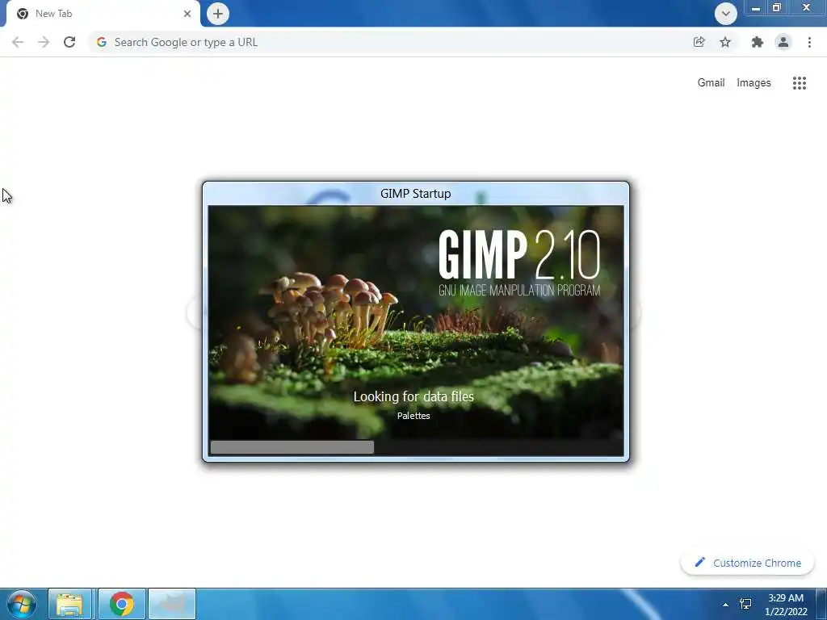Click Chrome's forward navigation arrow
The image size is (827, 620).
tap(44, 42)
